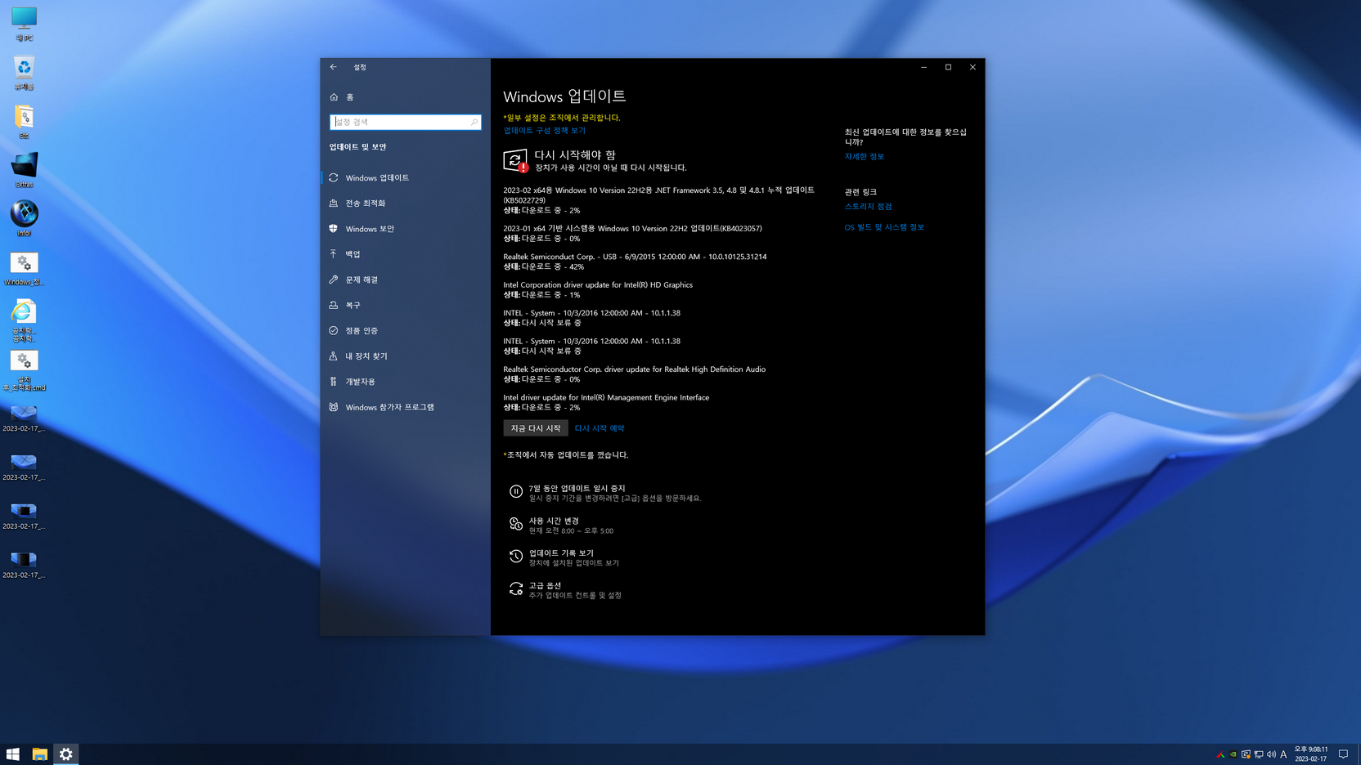Open the 최적화.cmd desktop file

coord(24,369)
